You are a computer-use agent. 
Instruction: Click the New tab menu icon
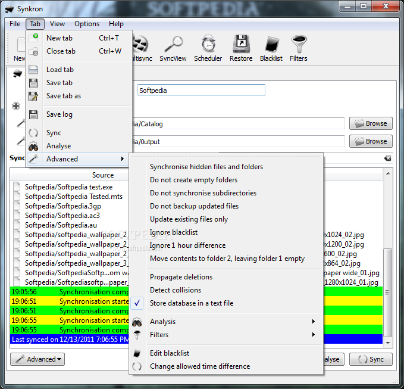(x=33, y=38)
